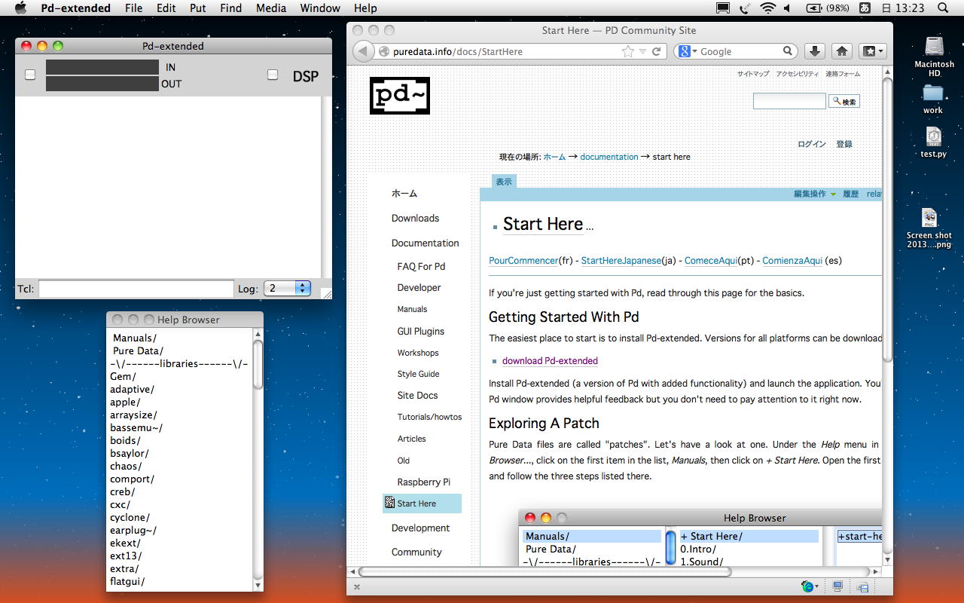Select Gem/ in the Help Browser window
Viewport: 964px width, 603px height.
click(123, 377)
